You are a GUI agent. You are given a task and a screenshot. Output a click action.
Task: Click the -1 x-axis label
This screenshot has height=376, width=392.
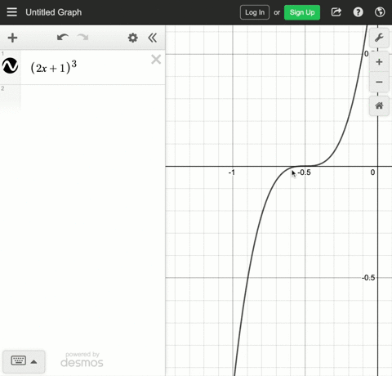(232, 172)
